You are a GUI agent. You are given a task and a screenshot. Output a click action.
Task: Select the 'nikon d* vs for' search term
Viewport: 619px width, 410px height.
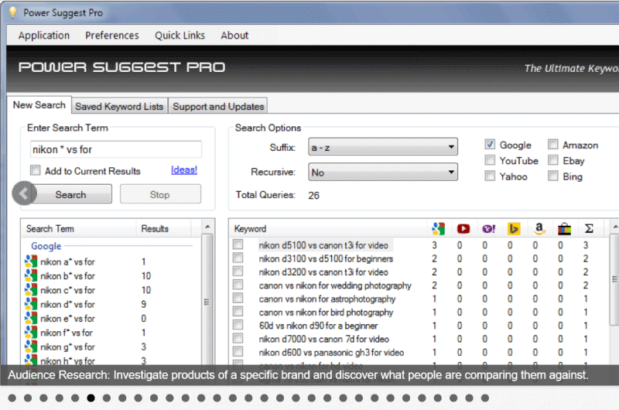pos(67,304)
